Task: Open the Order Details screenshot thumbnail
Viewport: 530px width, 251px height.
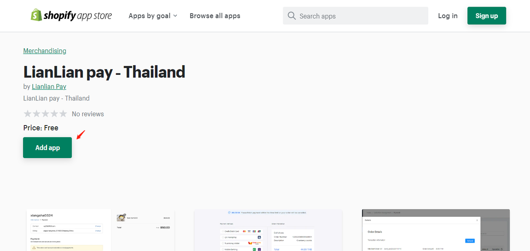Action: pyautogui.click(x=436, y=230)
